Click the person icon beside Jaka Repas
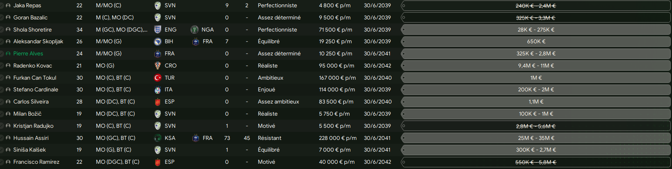 (8, 6)
